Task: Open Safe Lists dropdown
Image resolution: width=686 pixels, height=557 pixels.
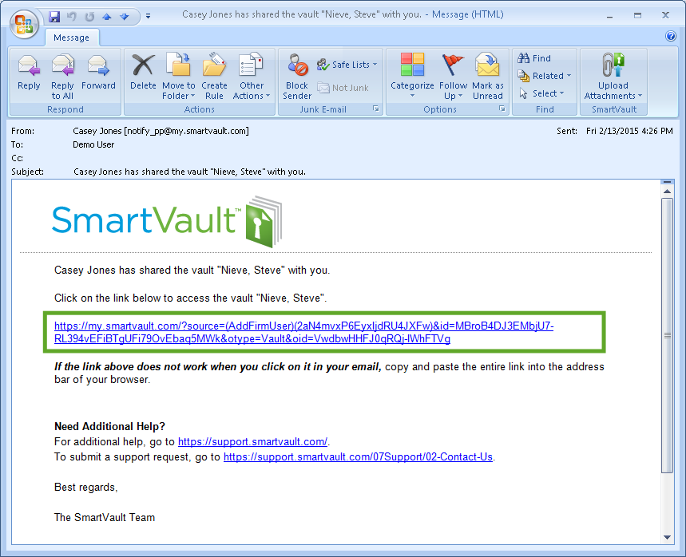Action: 347,65
